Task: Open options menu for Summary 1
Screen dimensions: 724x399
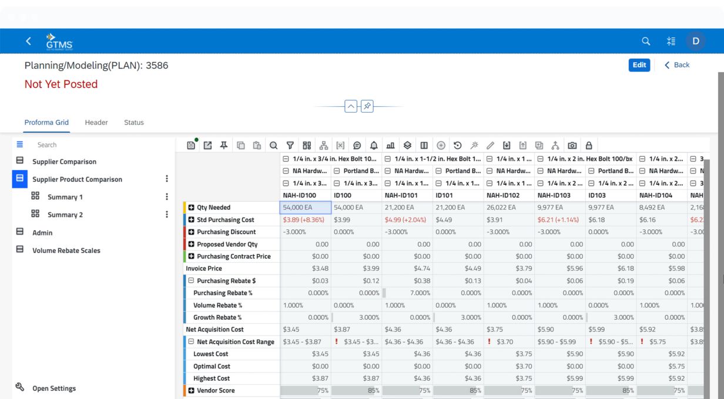Action: 167,197
